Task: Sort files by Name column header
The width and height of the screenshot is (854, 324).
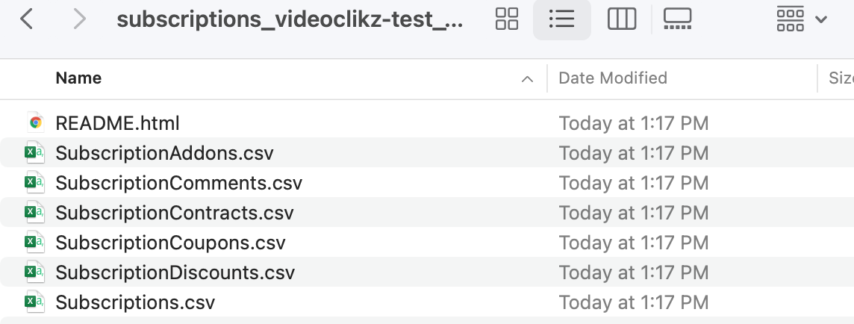Action: [78, 78]
